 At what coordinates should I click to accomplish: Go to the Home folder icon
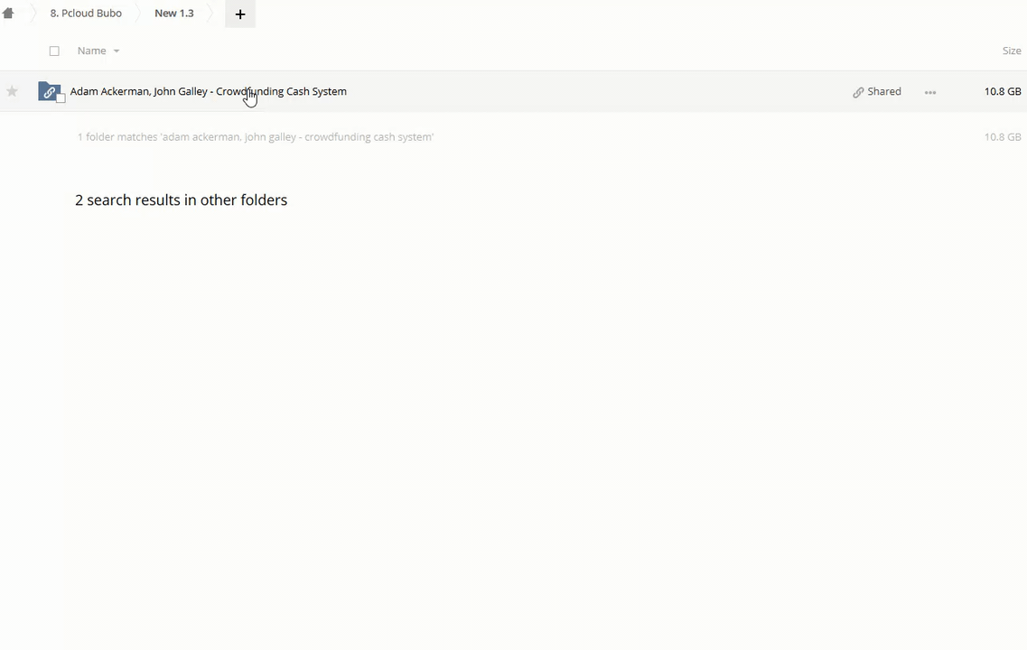tap(8, 14)
